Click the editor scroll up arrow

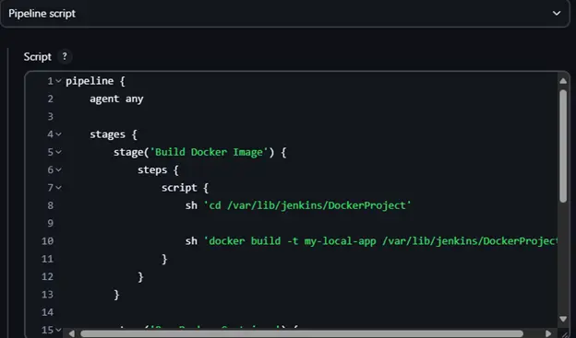[x=563, y=81]
